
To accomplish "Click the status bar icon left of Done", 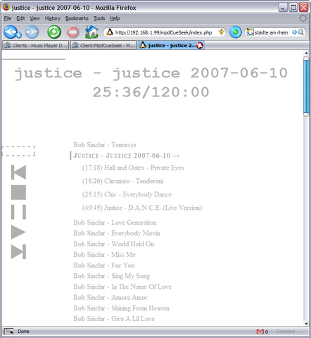I will 9,332.
